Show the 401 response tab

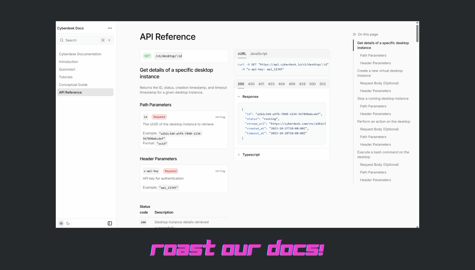(x=261, y=84)
